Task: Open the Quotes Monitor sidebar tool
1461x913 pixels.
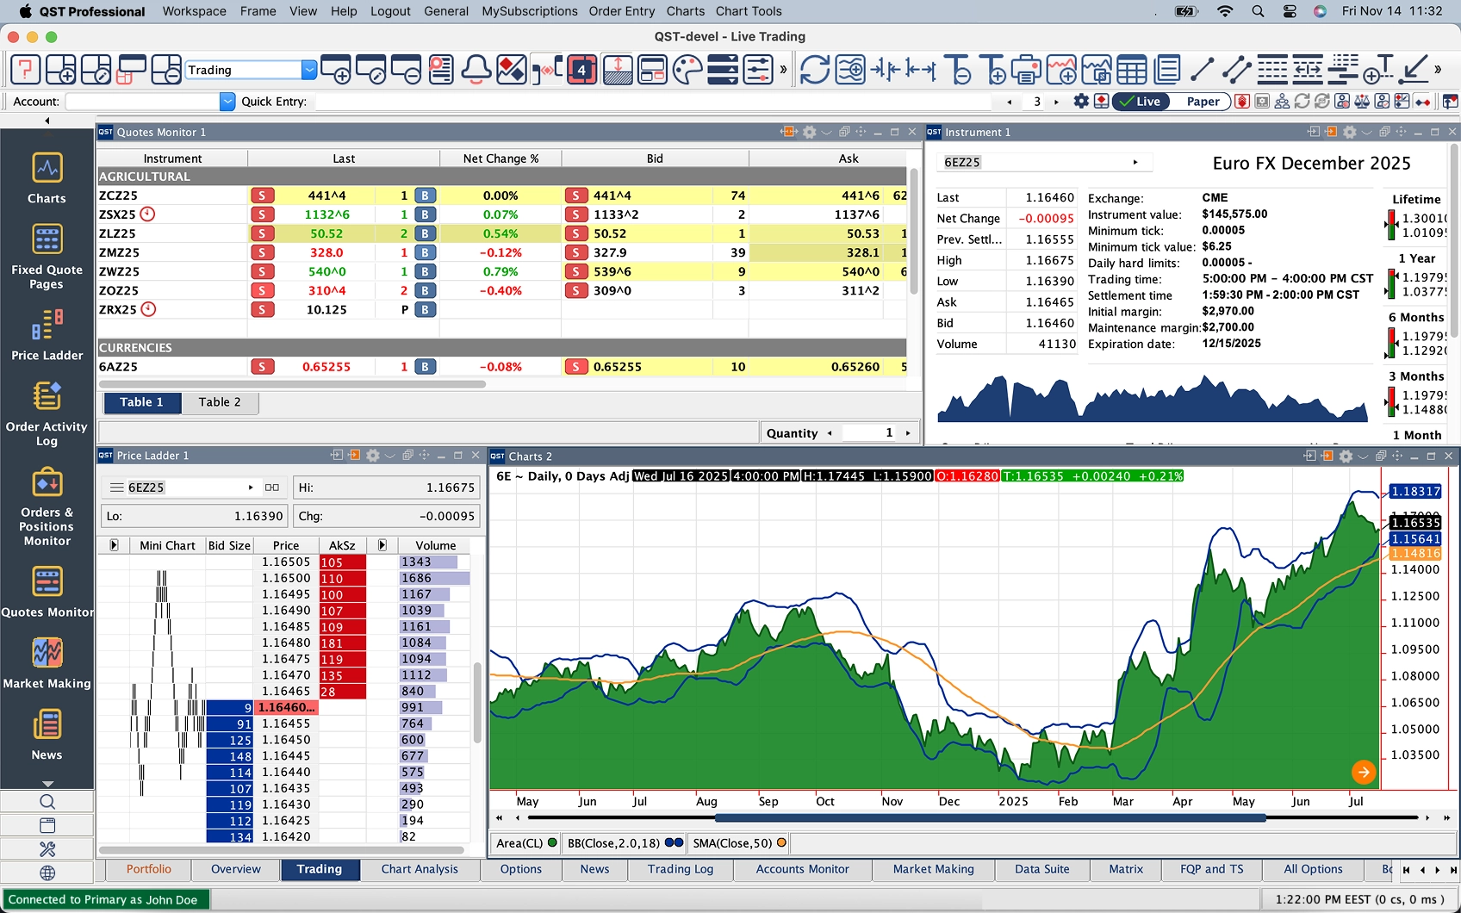Action: (47, 593)
